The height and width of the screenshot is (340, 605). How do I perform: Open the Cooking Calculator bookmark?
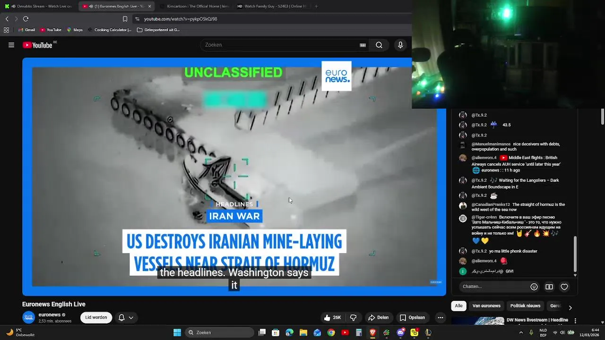coord(110,30)
